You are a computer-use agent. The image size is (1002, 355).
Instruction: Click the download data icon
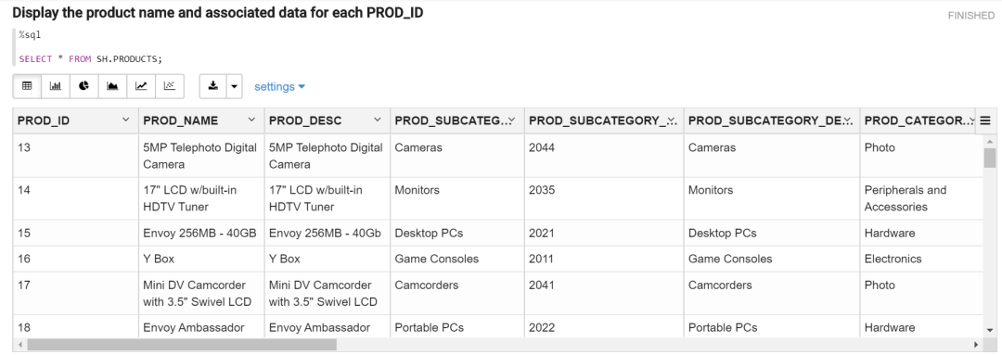[213, 86]
